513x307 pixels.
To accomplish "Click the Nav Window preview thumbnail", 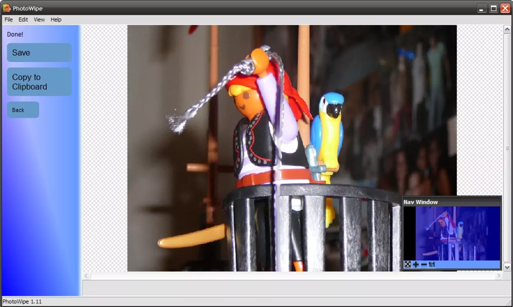I will pos(452,233).
